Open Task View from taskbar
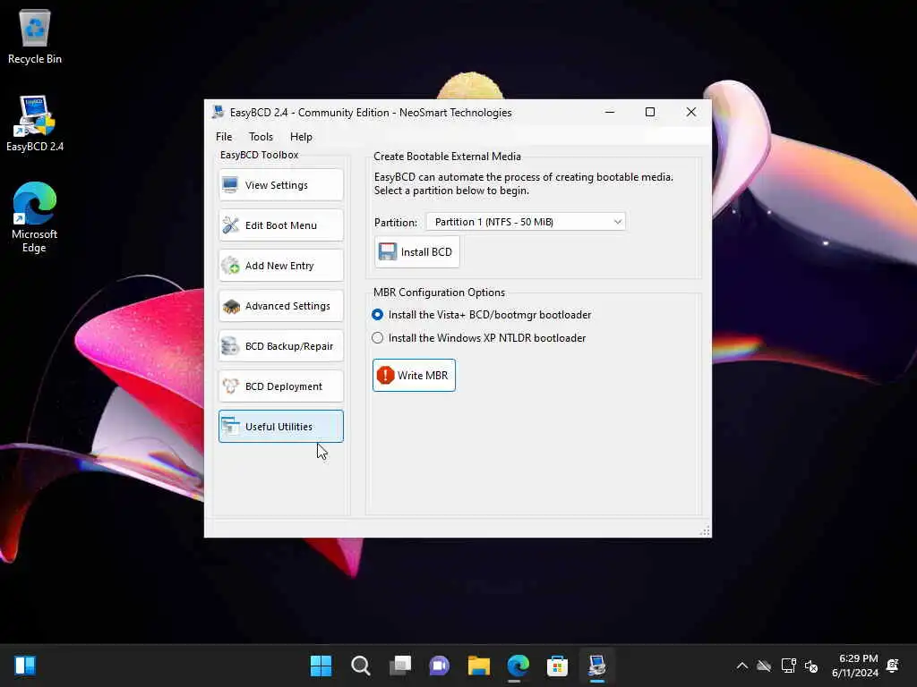The height and width of the screenshot is (687, 917). (400, 666)
